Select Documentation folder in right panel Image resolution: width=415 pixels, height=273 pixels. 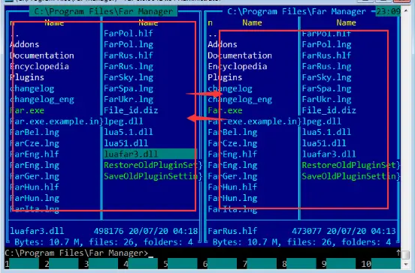tap(240, 55)
